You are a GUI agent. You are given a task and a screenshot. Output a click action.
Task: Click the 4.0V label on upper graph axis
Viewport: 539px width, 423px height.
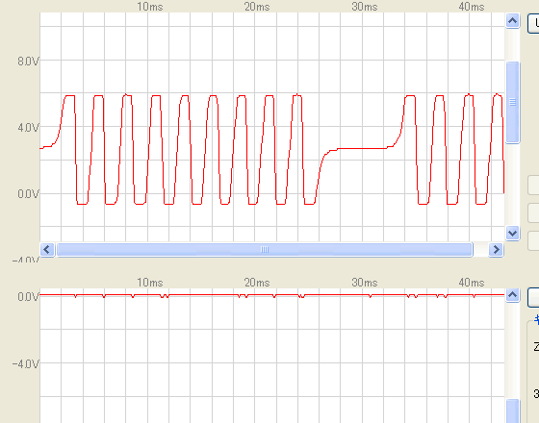click(28, 128)
